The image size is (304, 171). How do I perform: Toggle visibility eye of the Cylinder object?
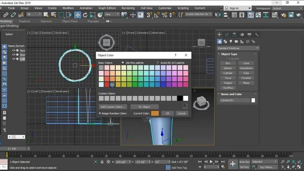pyautogui.click(x=14, y=59)
